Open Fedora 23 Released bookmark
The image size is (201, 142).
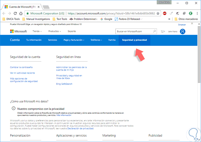(129, 19)
